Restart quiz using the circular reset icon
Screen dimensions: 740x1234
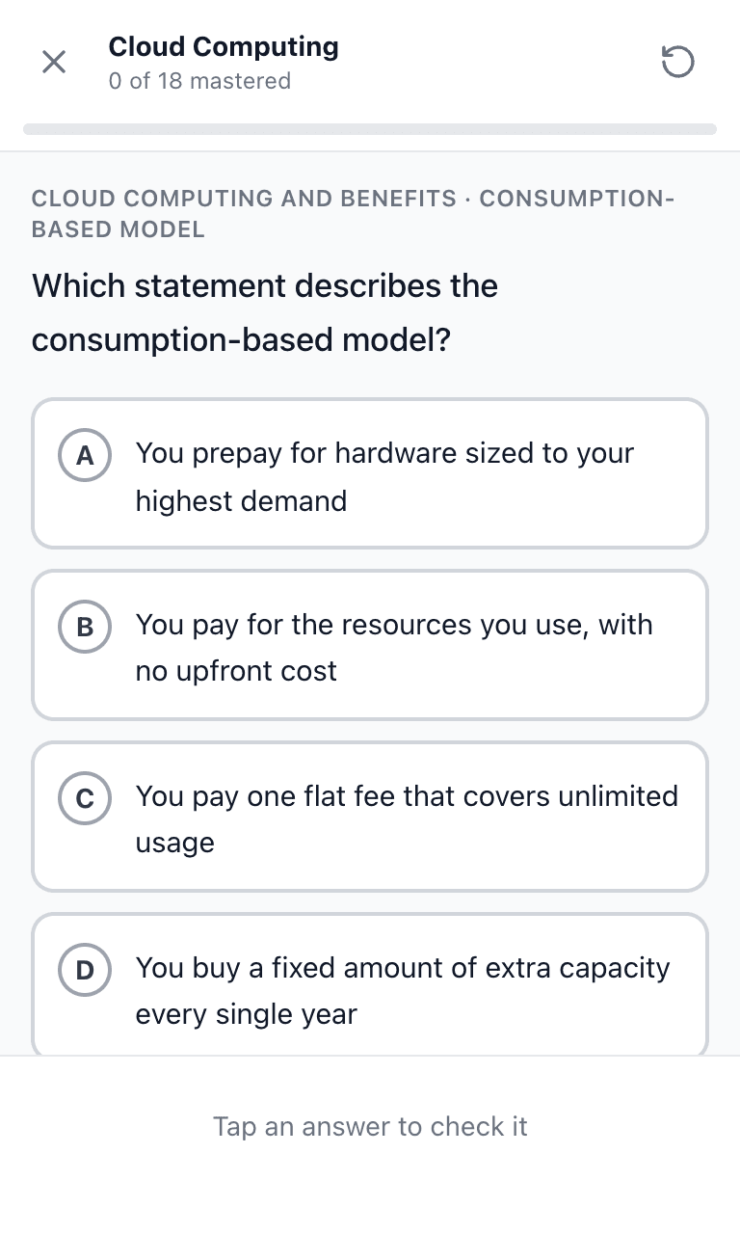click(677, 63)
